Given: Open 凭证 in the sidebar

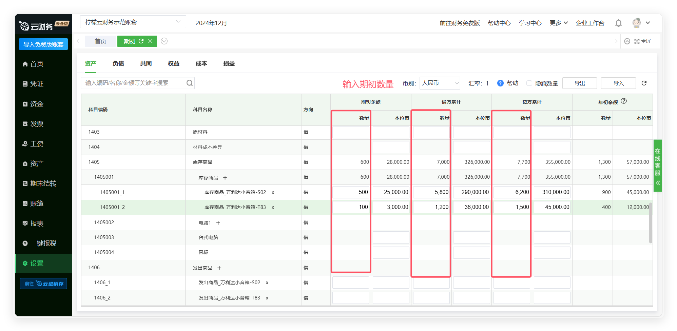Looking at the screenshot, I should coord(37,84).
